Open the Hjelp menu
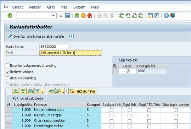The height and width of the screenshot is (129, 191). (x=95, y=7)
